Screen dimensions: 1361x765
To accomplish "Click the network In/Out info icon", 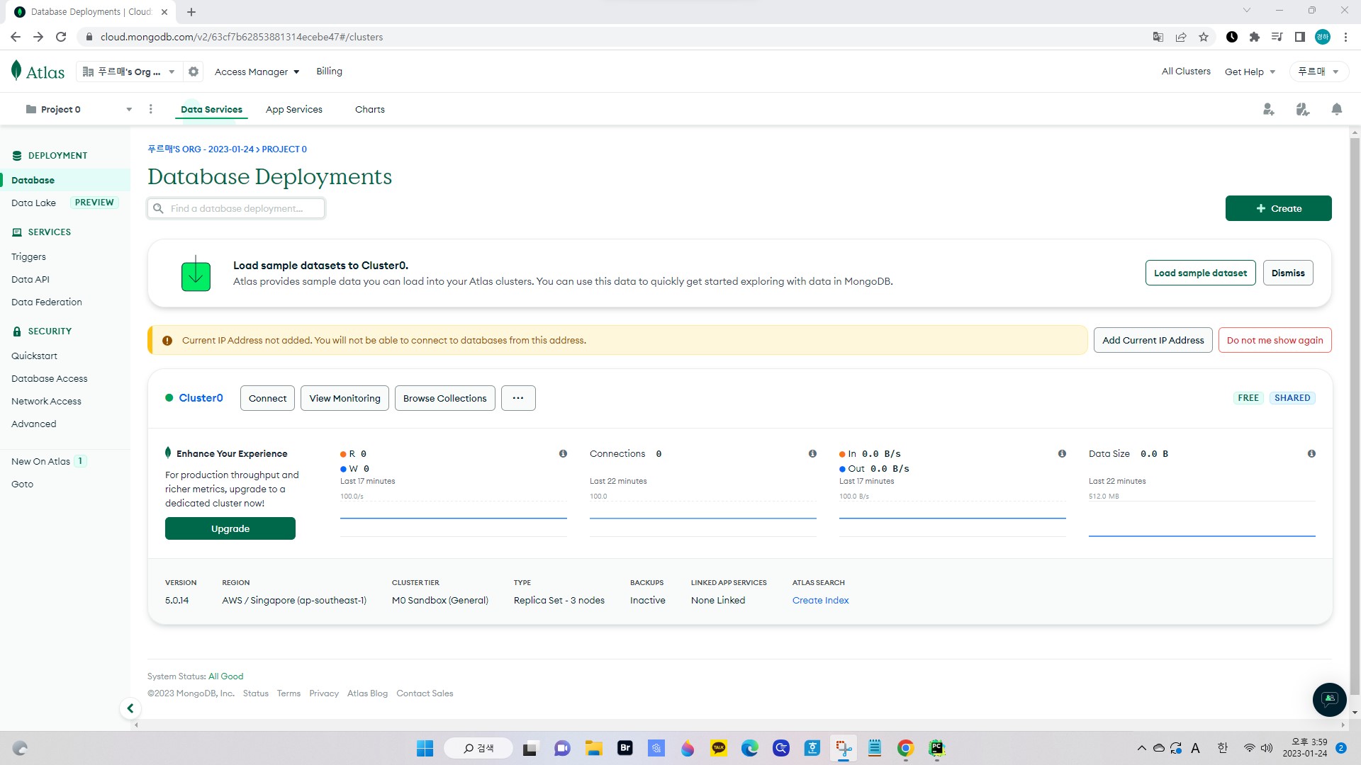I will click(1062, 454).
